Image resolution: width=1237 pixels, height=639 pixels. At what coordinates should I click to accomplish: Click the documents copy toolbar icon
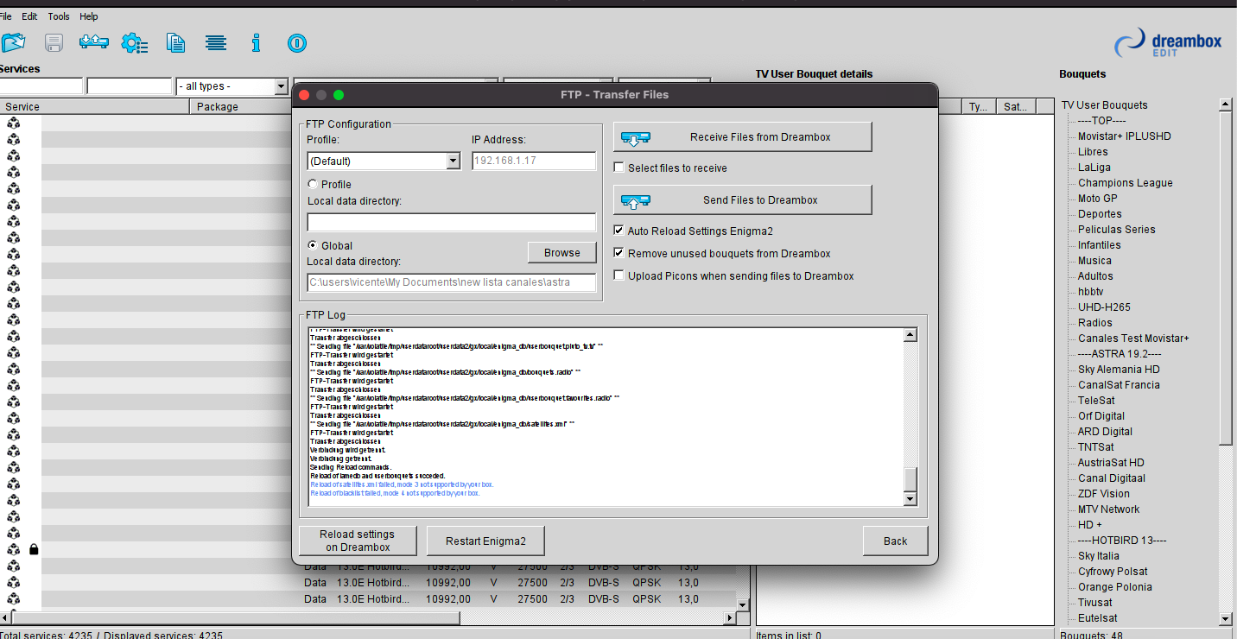coord(175,43)
